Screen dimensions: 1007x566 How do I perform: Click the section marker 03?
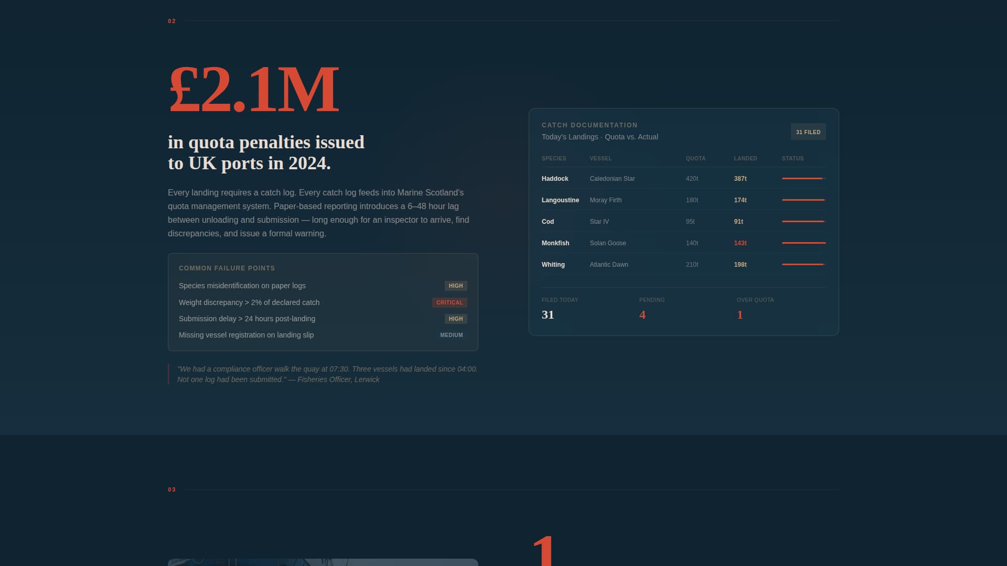tap(171, 489)
